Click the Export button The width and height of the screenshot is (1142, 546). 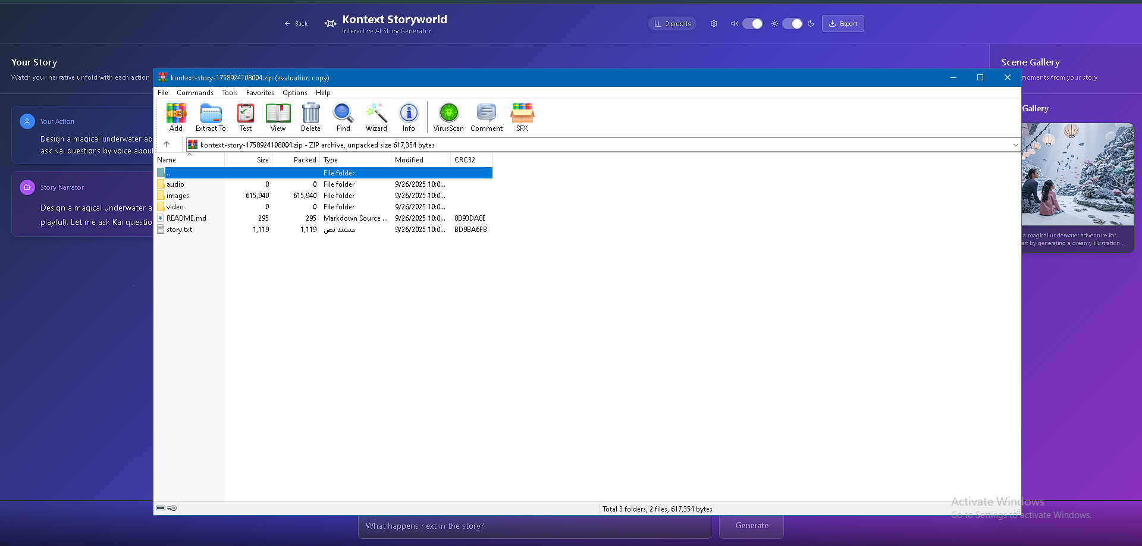[x=843, y=24]
